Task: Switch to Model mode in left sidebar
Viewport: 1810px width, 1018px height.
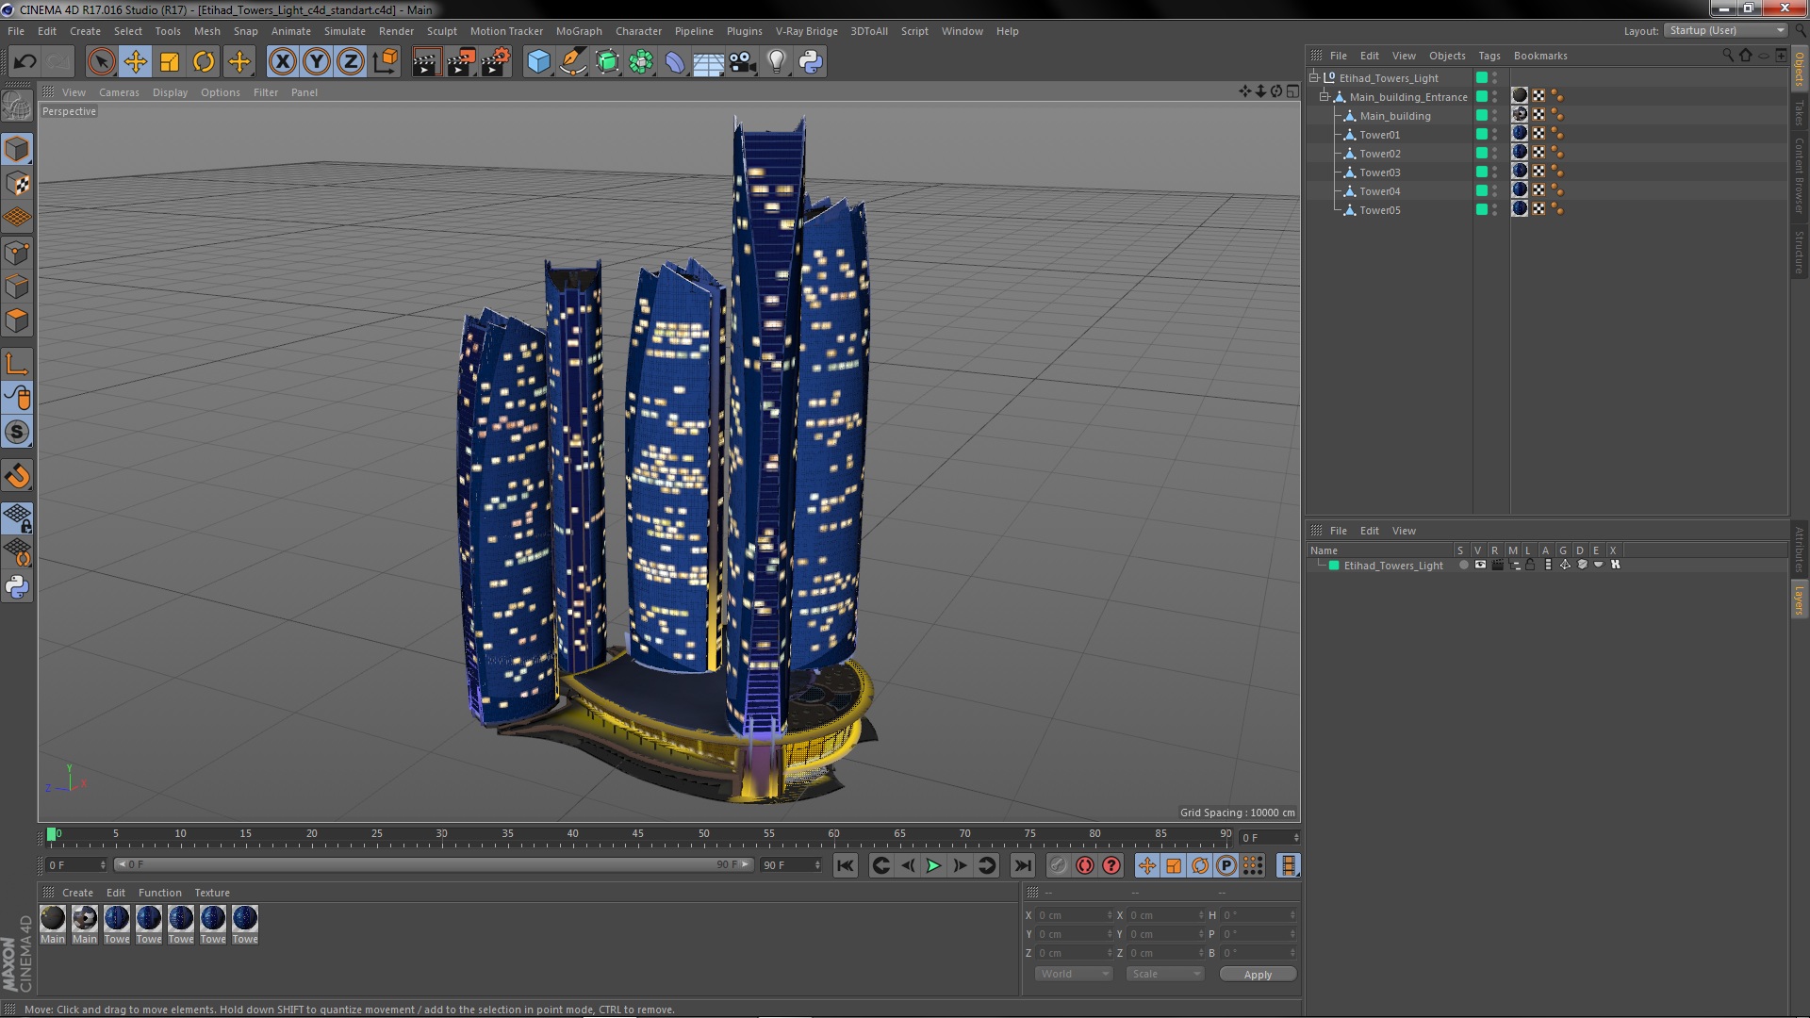Action: 17,149
